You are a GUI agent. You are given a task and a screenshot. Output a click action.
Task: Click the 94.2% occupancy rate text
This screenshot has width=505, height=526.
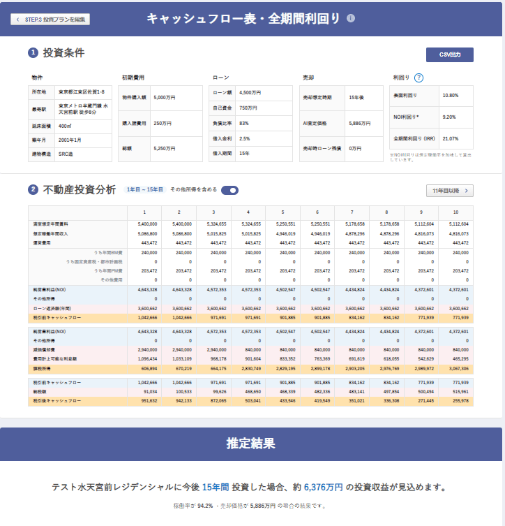[x=205, y=506]
